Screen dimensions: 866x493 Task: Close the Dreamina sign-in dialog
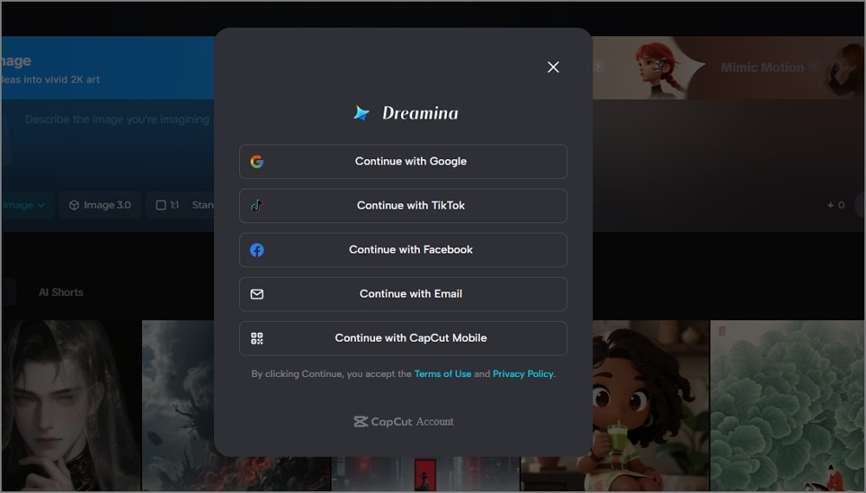coord(553,67)
